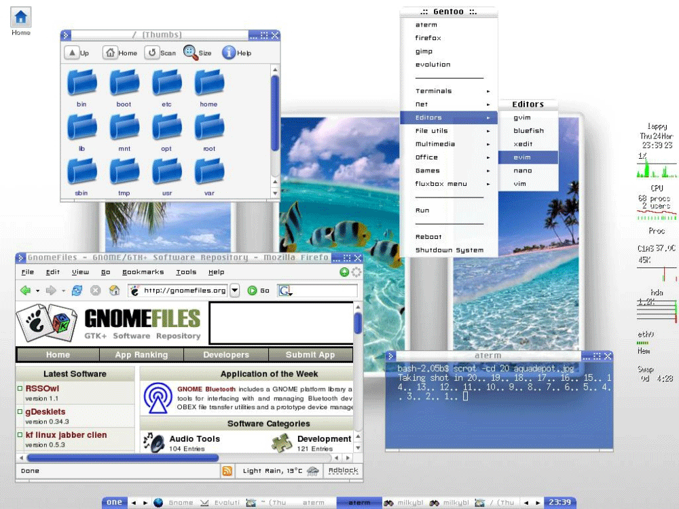The image size is (679, 509).
Task: Open the Firefox Tools menu
Action: (x=186, y=272)
